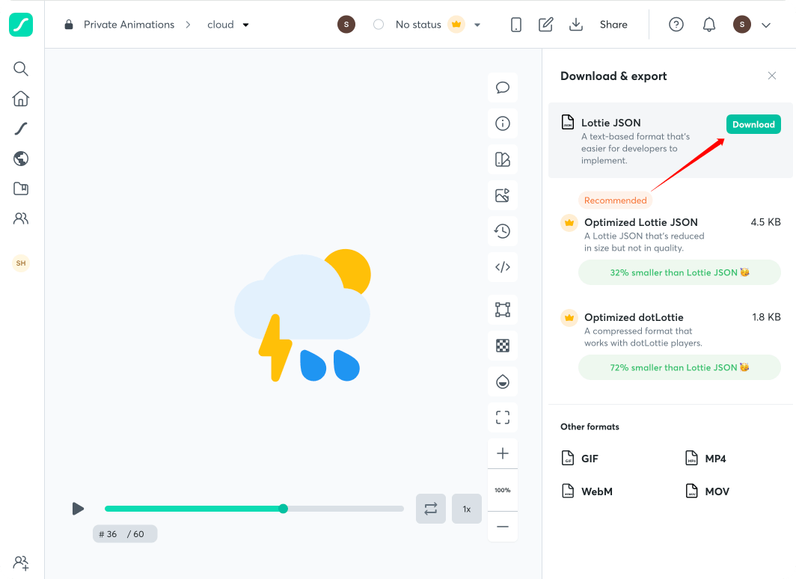Viewport: 796px width, 579px height.
Task: Enter fullscreen preview mode
Action: click(x=503, y=417)
